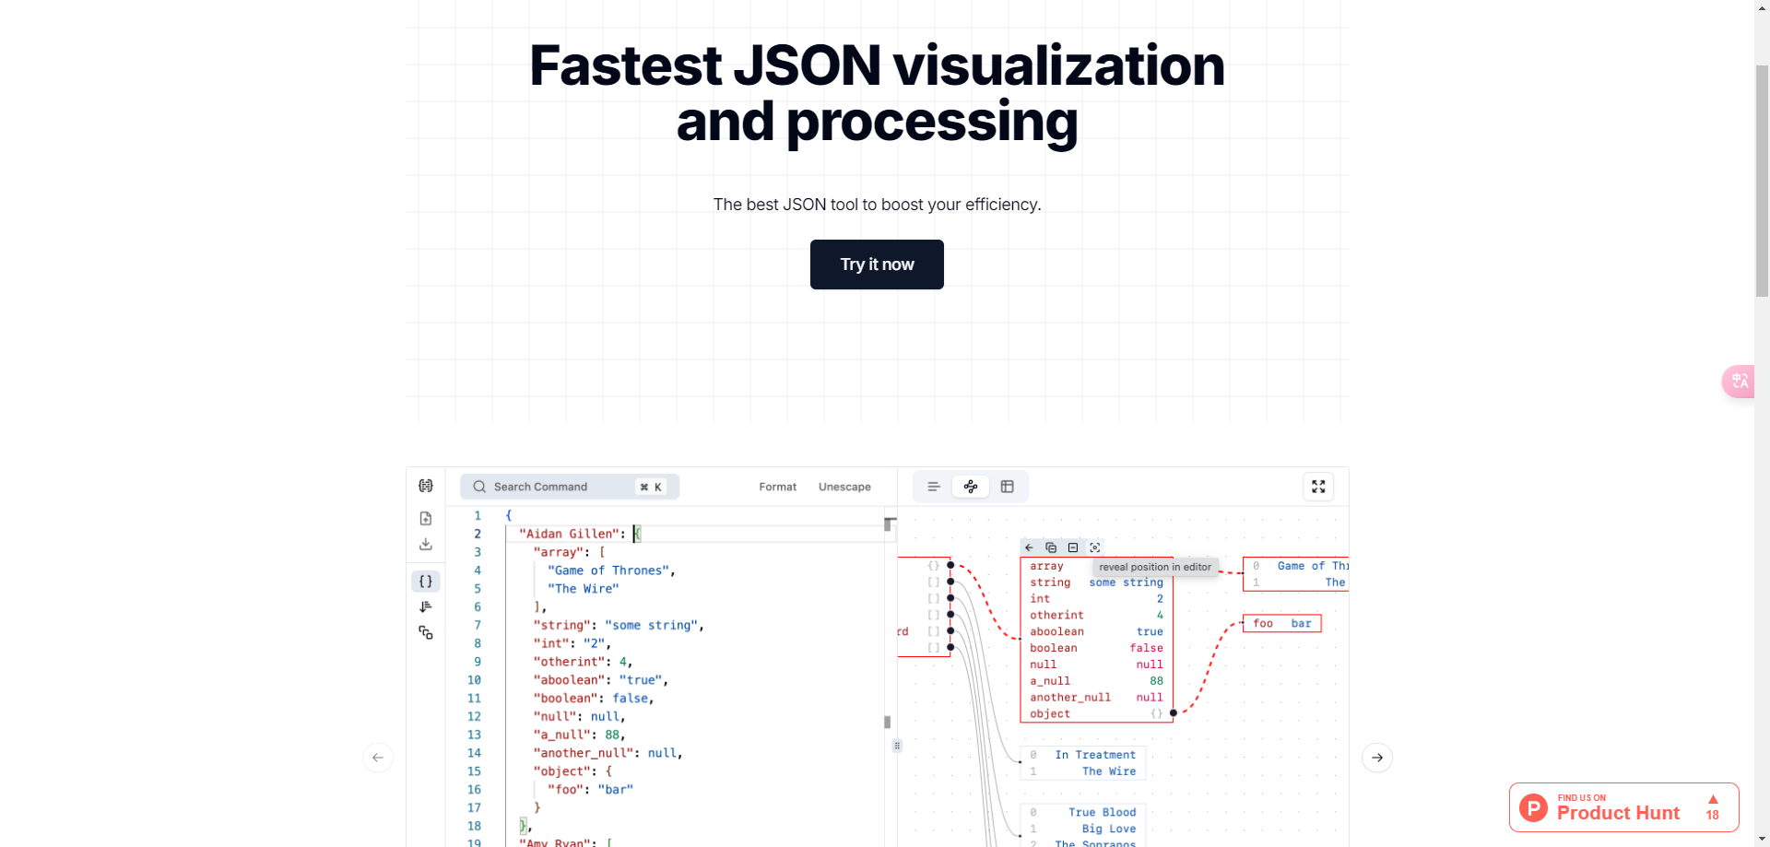Switch to the text view mode
The width and height of the screenshot is (1770, 847).
(x=933, y=487)
